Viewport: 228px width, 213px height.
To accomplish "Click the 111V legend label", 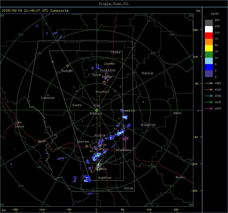I will (x=218, y=90).
